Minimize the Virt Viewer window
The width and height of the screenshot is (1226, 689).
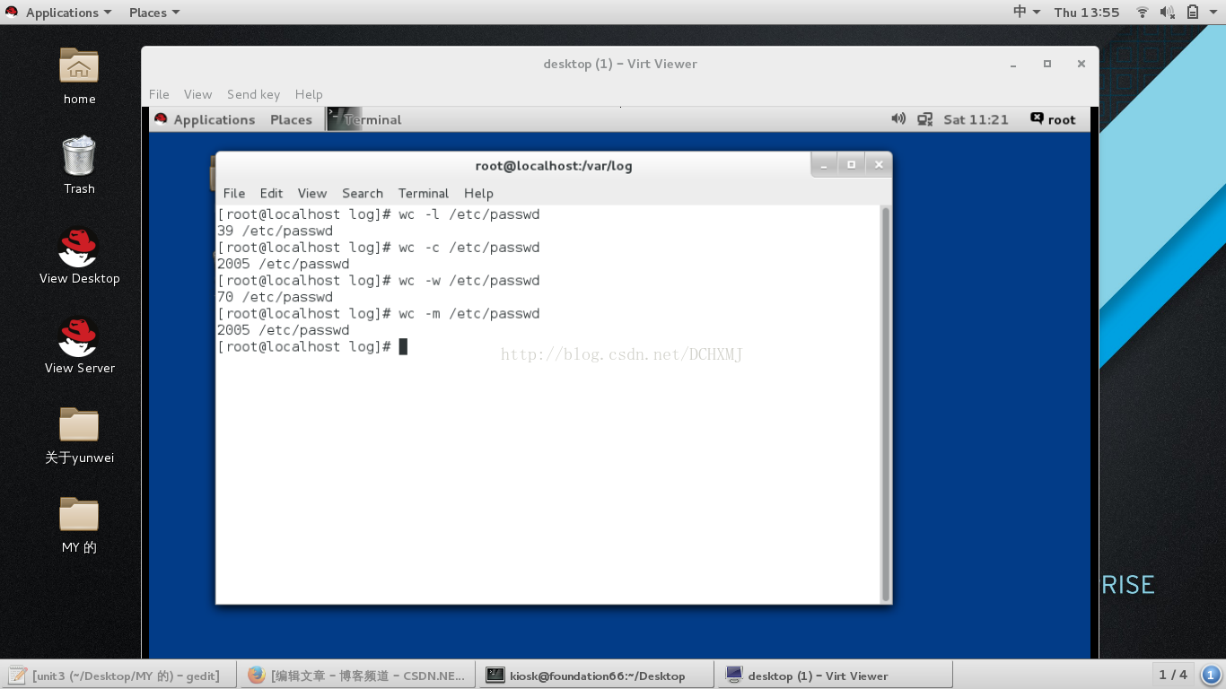(1013, 65)
